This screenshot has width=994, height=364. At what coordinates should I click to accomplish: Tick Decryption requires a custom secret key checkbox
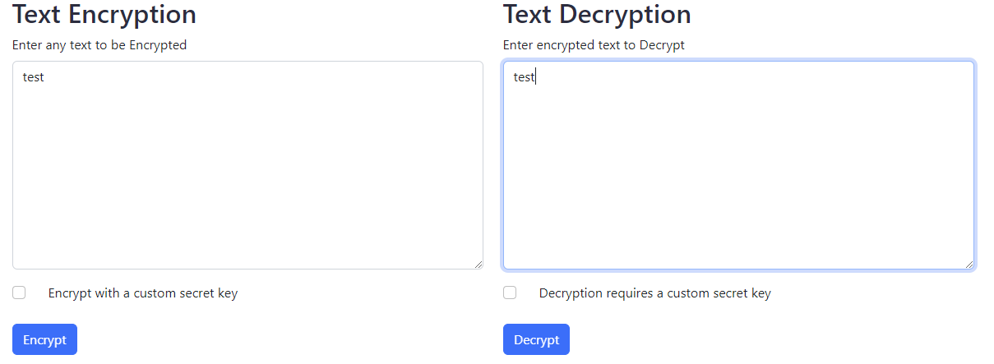coord(510,293)
